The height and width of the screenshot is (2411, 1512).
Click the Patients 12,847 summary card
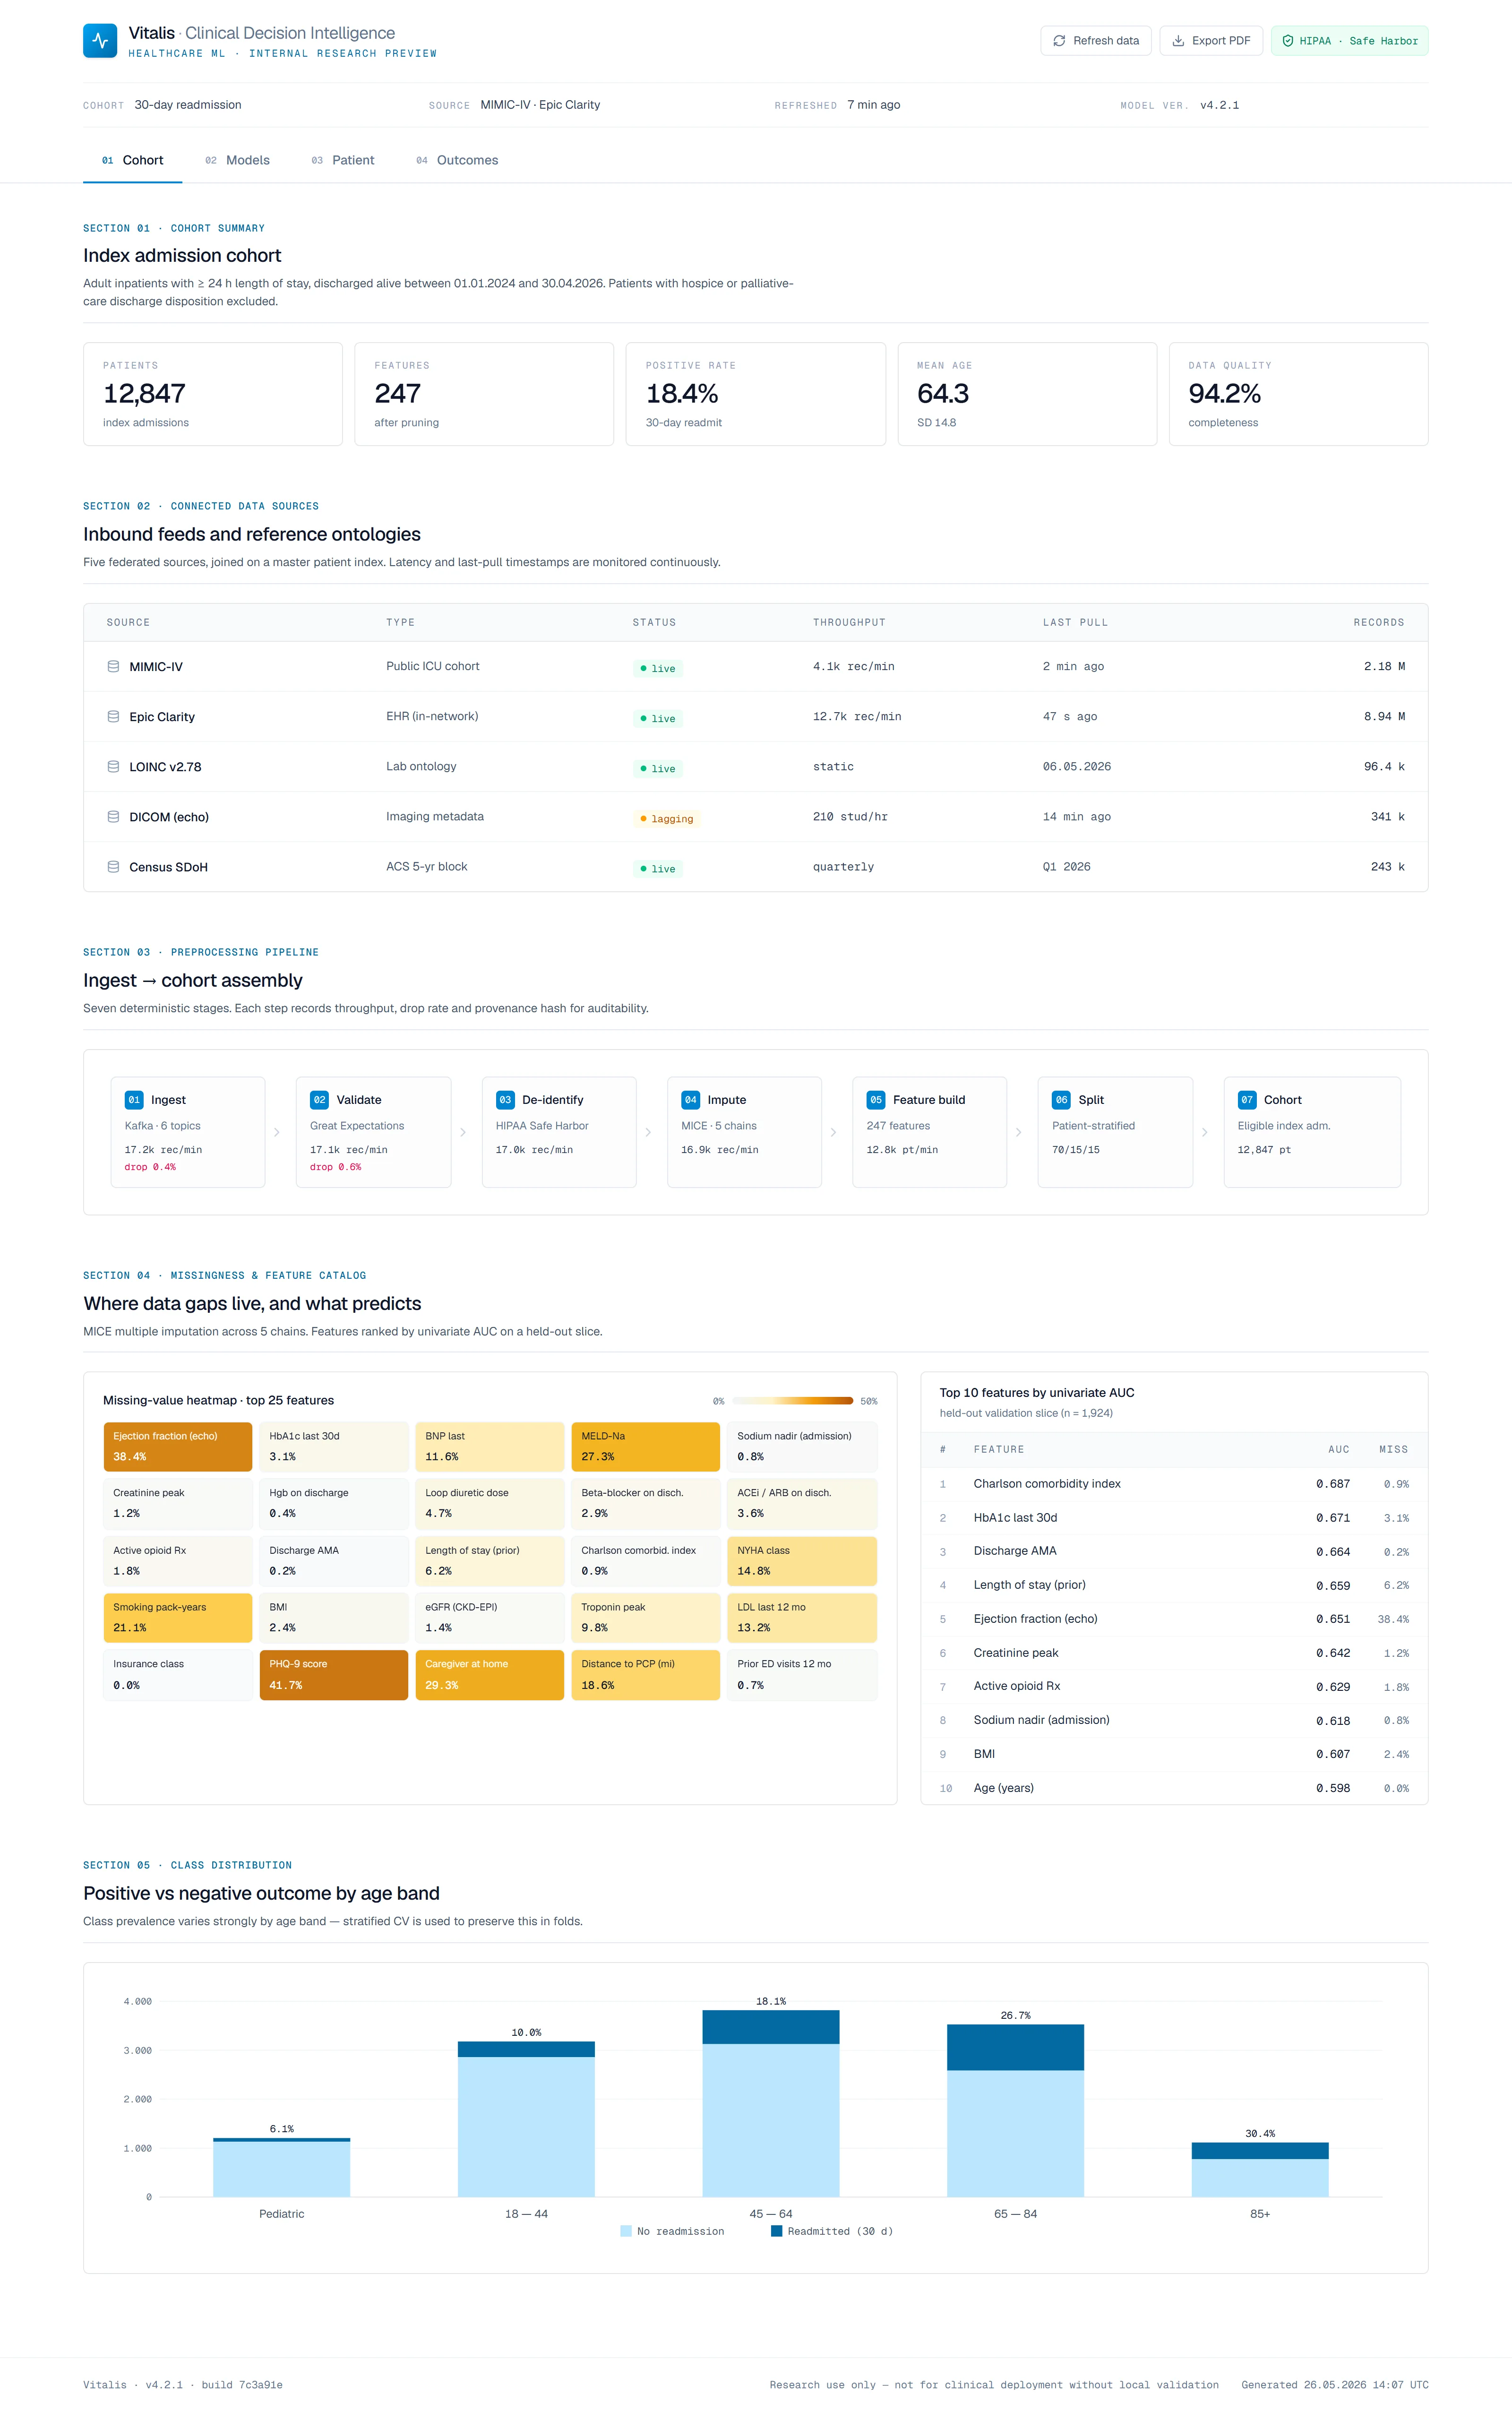pos(213,394)
